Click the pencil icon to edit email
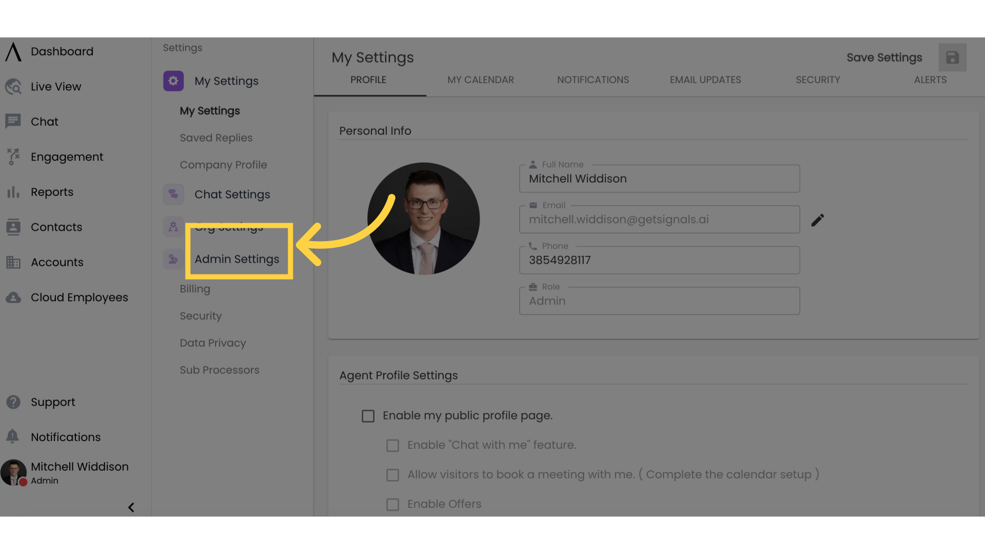Screen dimensions: 985x554 point(818,220)
